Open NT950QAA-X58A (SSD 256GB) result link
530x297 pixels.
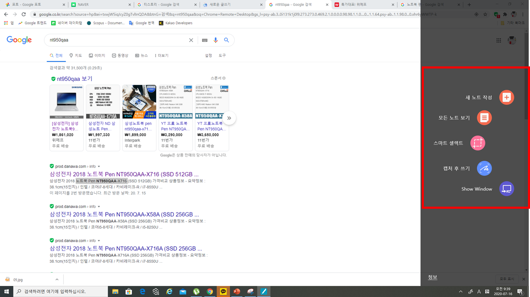pos(124,214)
